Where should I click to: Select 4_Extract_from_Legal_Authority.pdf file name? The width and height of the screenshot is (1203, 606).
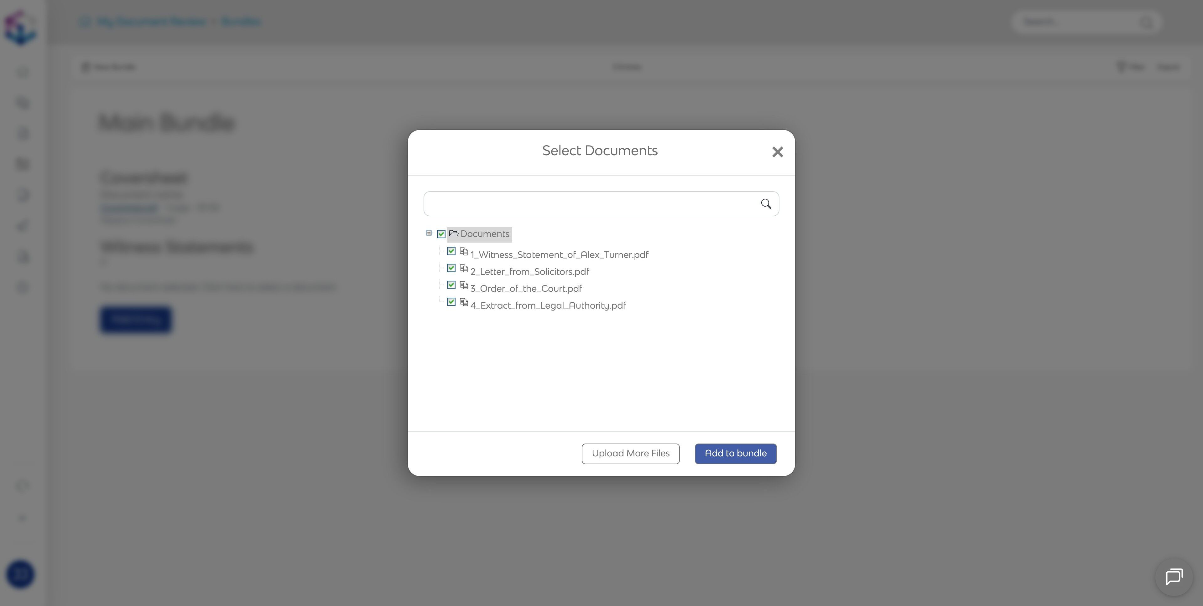coord(548,306)
